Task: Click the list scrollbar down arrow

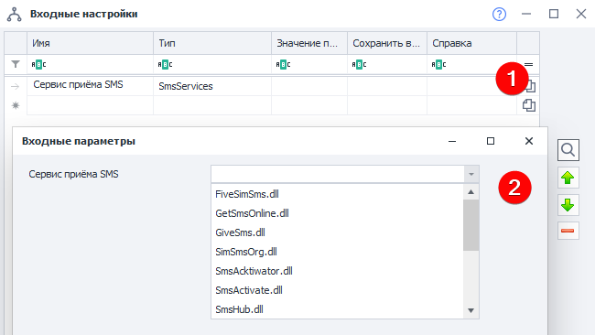Action: tap(471, 310)
